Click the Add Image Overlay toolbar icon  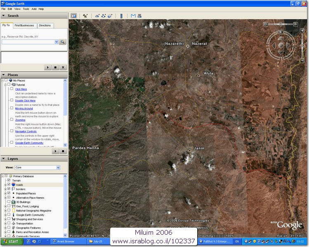click(110, 16)
